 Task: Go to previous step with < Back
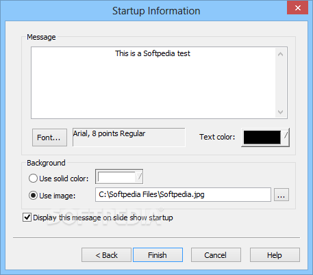coord(106,255)
